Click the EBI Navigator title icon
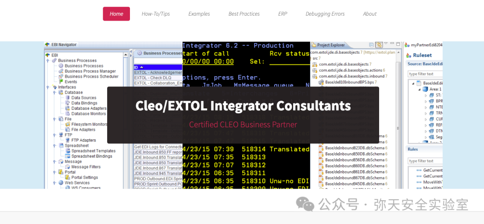 tap(47, 44)
